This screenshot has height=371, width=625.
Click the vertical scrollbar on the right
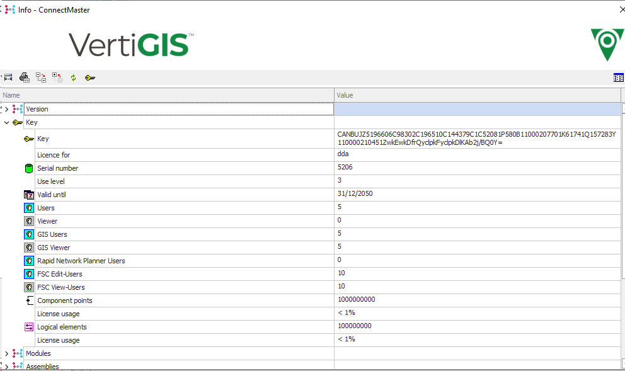[623, 235]
